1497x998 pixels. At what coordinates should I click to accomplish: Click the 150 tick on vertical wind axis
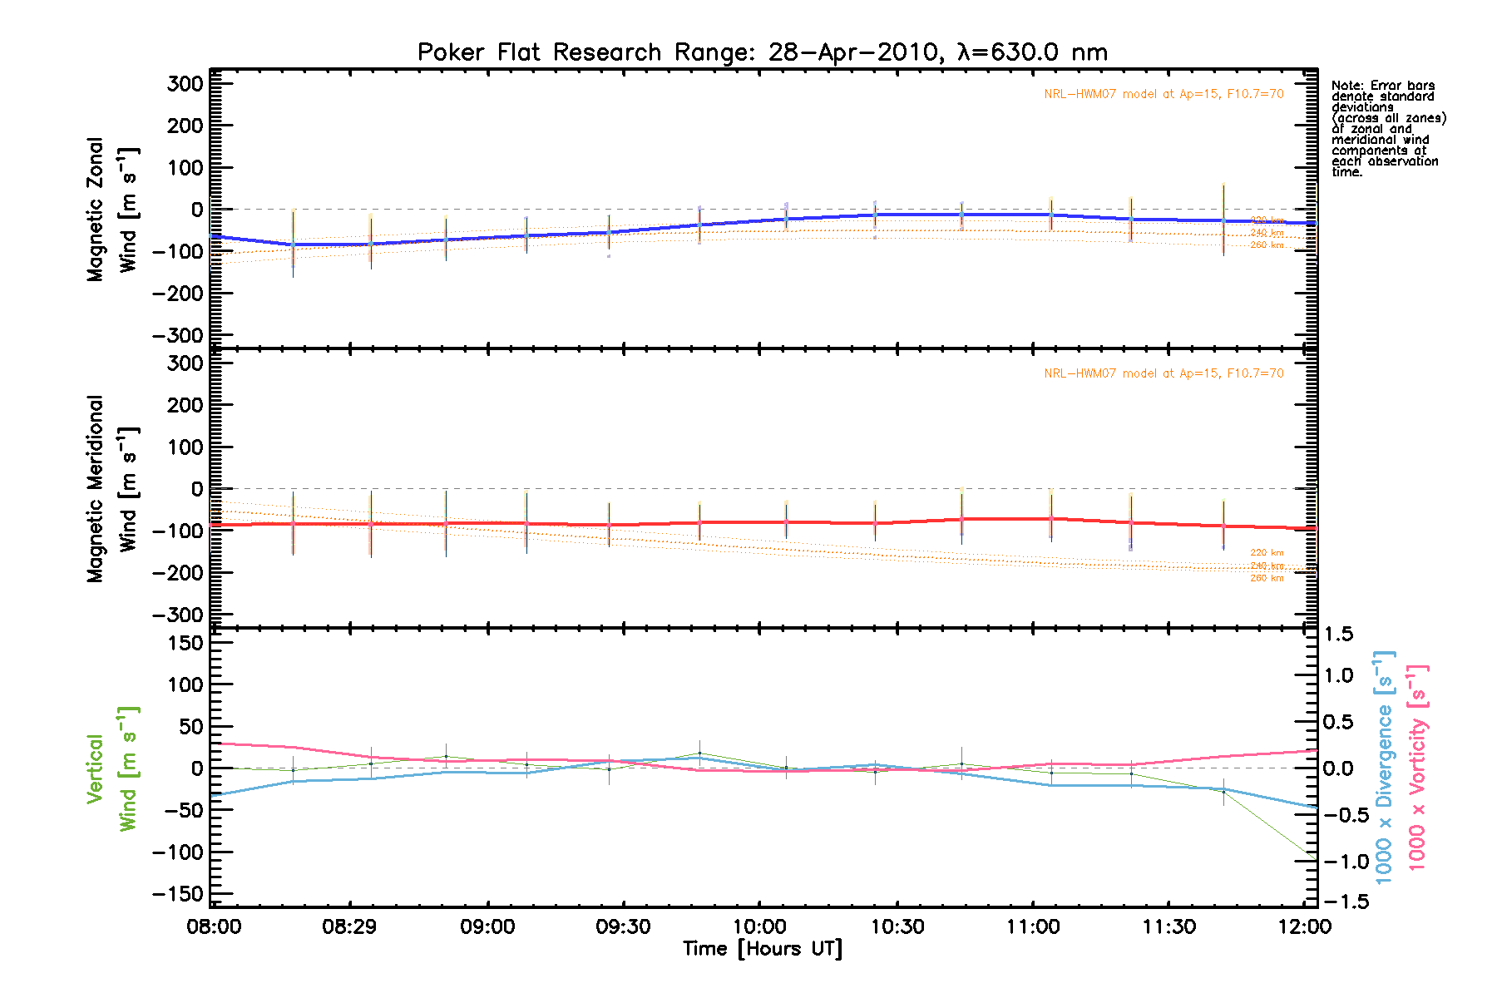tap(185, 643)
